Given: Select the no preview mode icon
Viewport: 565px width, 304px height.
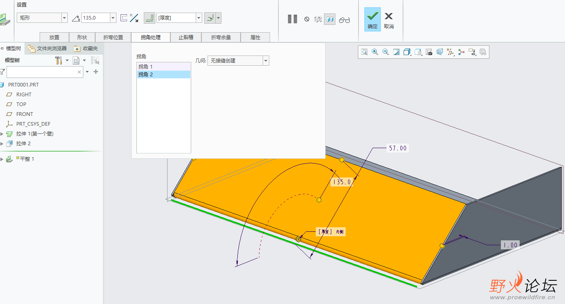Looking at the screenshot, I should pos(307,19).
